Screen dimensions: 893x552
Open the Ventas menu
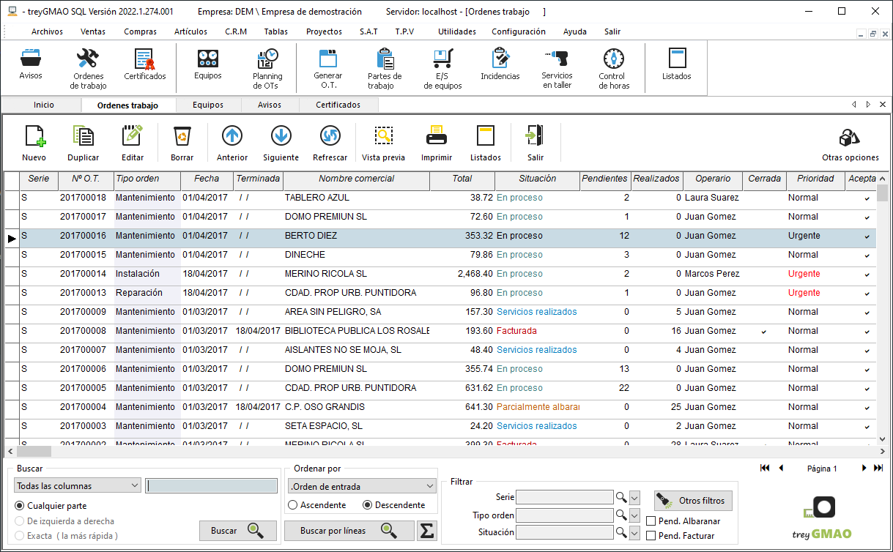[x=93, y=31]
